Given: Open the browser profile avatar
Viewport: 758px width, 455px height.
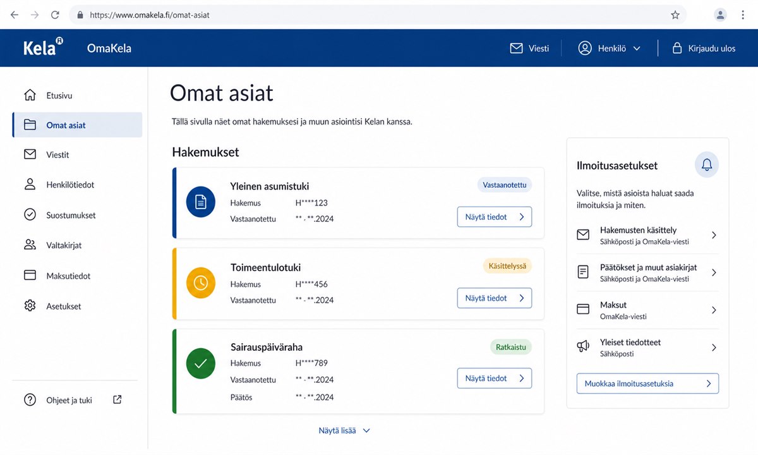Looking at the screenshot, I should pyautogui.click(x=720, y=15).
